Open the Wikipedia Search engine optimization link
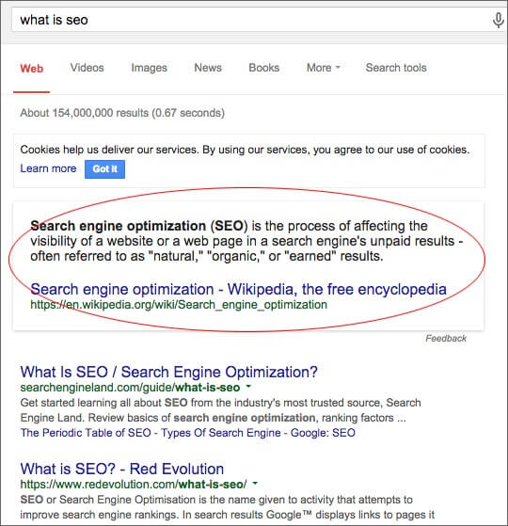The width and height of the screenshot is (508, 526). 238,289
